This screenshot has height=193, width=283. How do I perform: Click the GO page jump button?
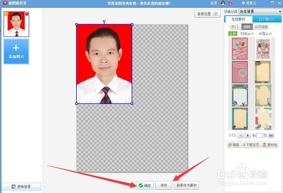click(271, 135)
